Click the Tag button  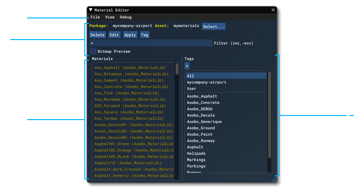[x=145, y=35]
